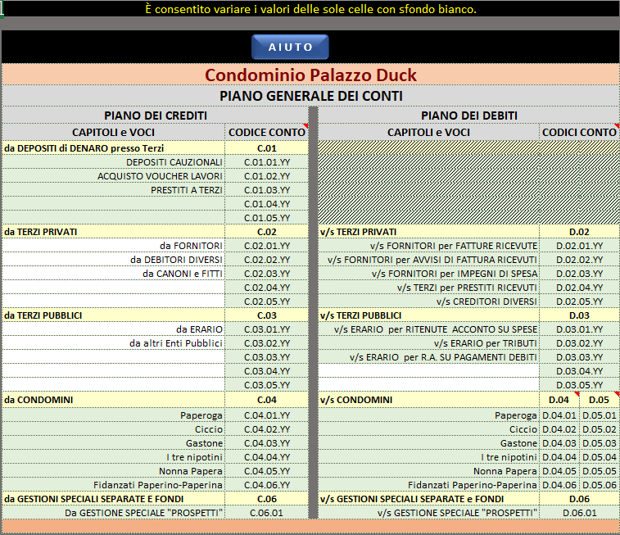
Task: Click empty white cell beside D.03.04.YY
Action: click(x=428, y=371)
